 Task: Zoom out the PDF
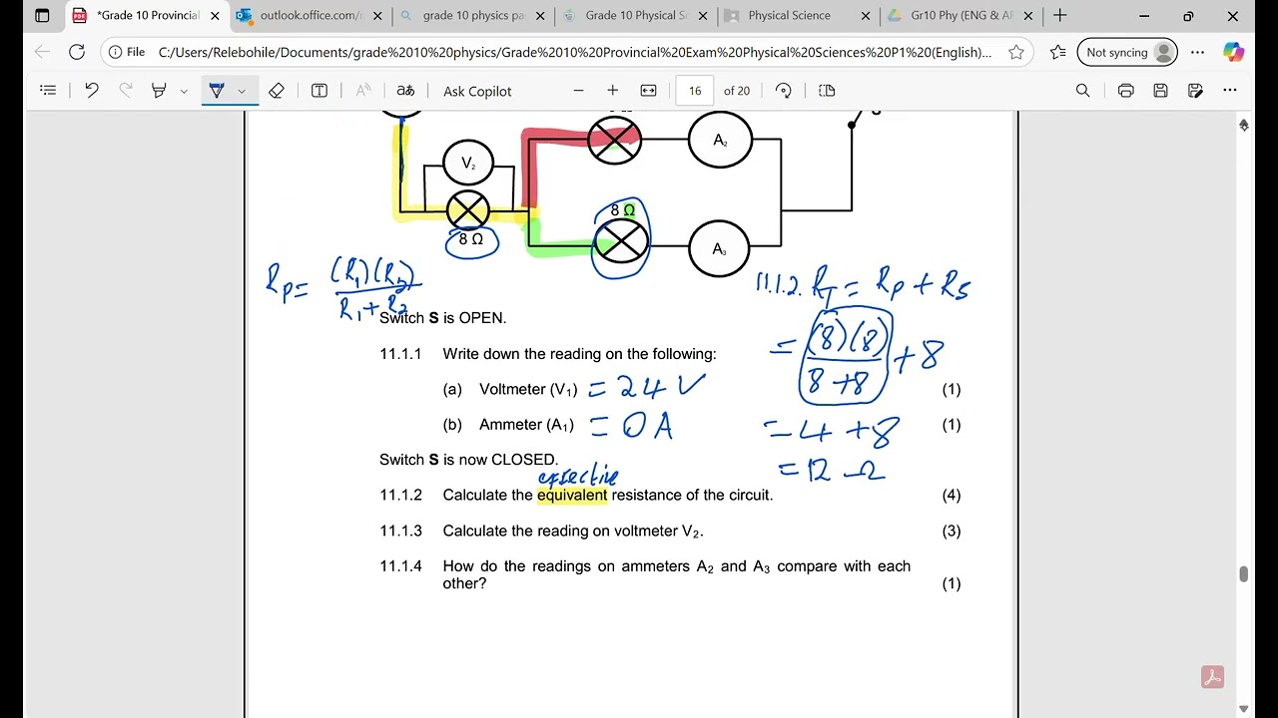coord(578,91)
